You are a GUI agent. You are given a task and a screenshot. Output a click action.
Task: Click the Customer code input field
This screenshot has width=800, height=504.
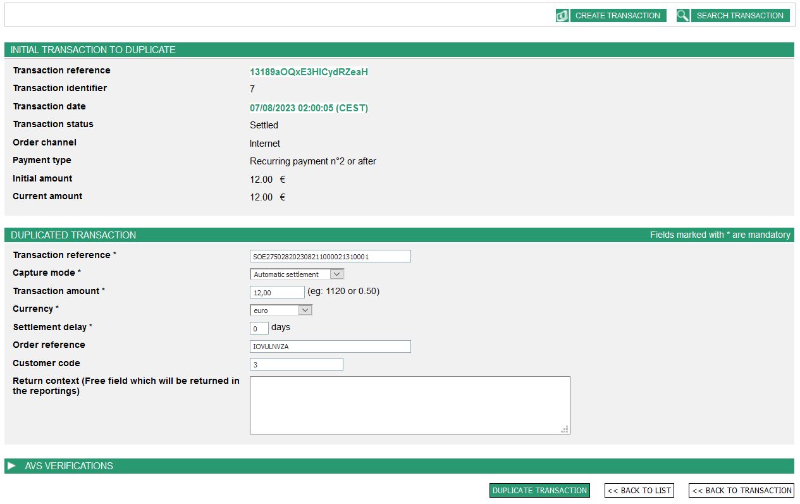296,364
